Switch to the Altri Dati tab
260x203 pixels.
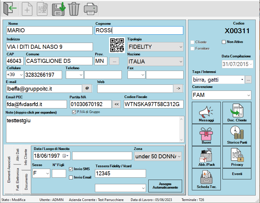[18, 155]
